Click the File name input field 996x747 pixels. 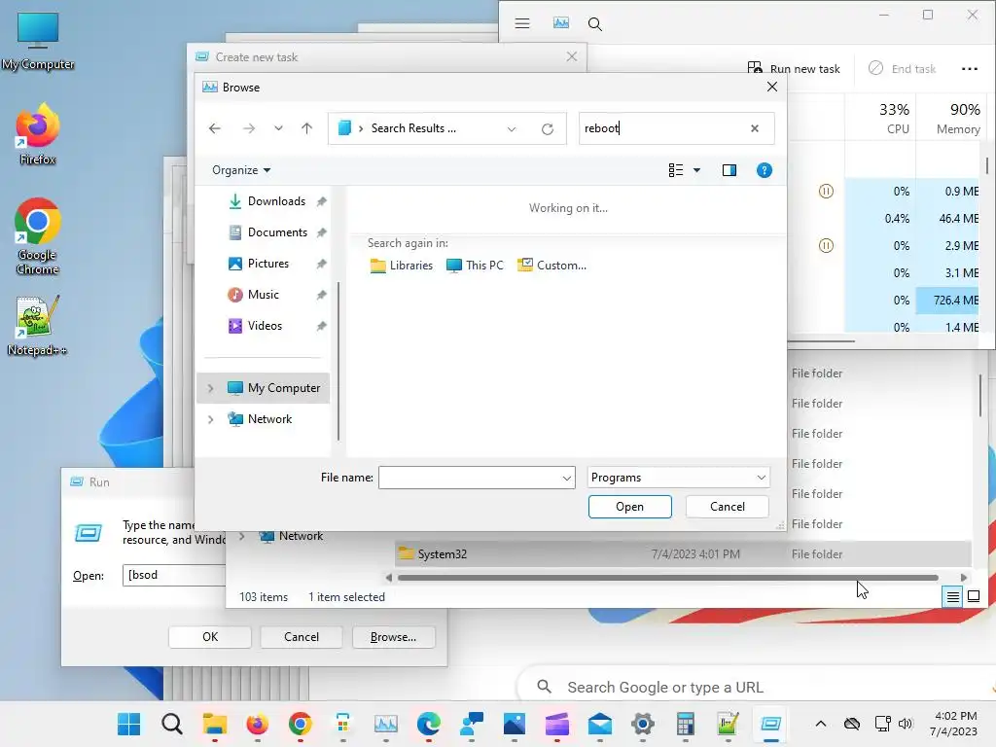(469, 478)
